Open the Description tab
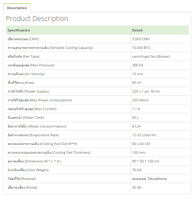The height and width of the screenshot is (197, 194). pyautogui.click(x=17, y=8)
